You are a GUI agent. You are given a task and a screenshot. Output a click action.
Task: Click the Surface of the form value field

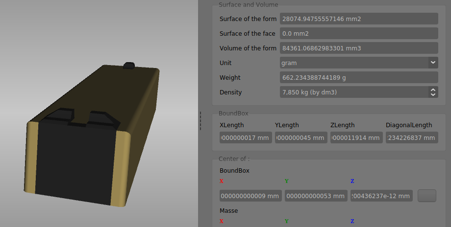358,19
